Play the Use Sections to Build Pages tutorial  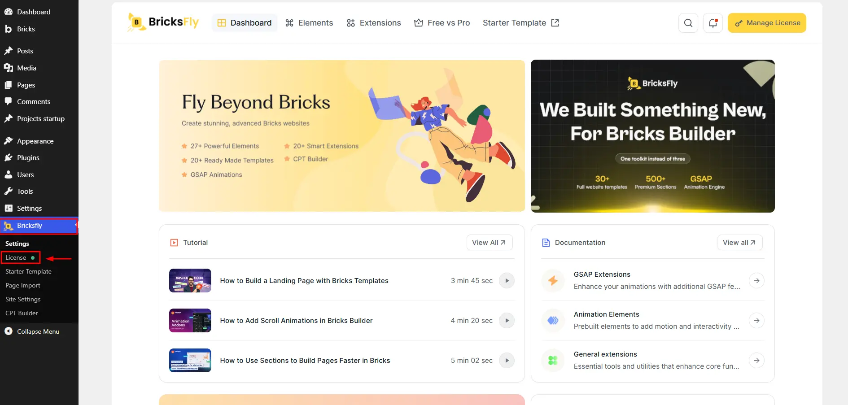[507, 361]
